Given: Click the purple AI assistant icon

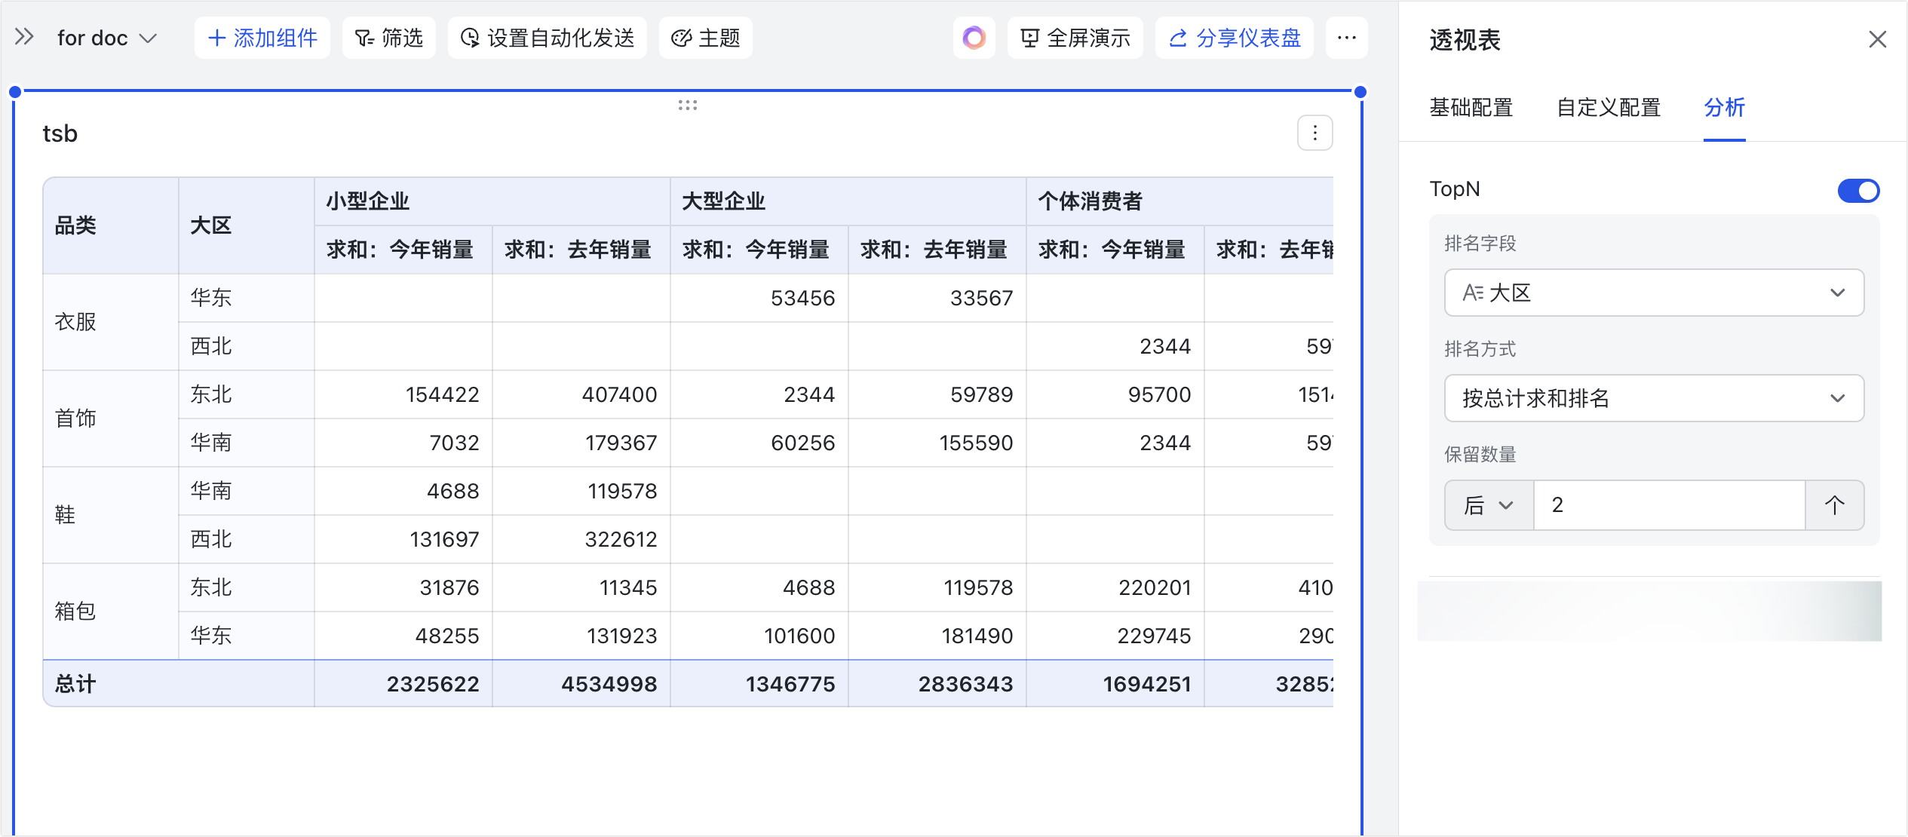Looking at the screenshot, I should 974,38.
